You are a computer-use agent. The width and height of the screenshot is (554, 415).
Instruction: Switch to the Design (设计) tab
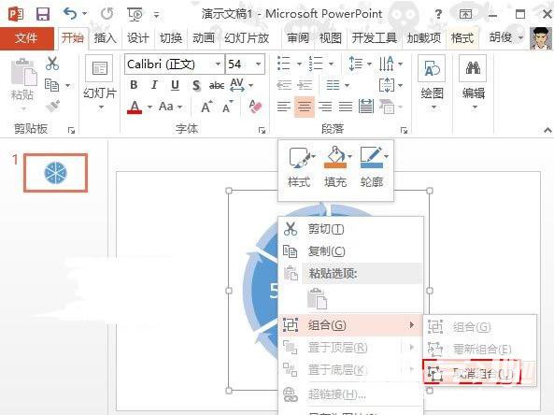point(137,37)
